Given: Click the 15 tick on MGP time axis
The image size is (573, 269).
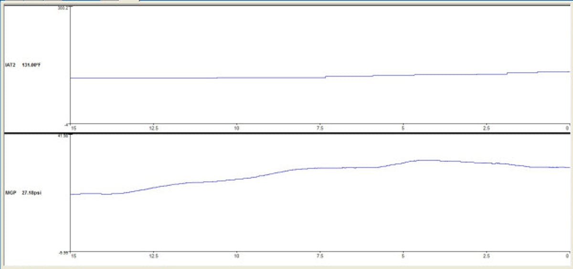Looking at the screenshot, I should [73, 256].
